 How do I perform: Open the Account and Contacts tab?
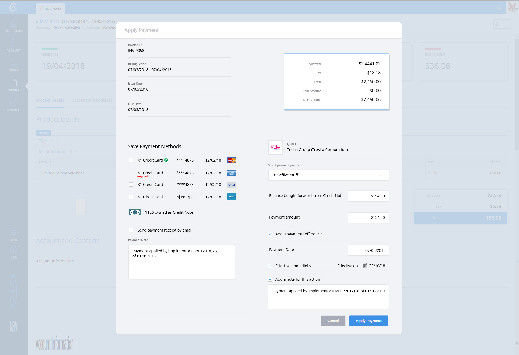click(x=92, y=100)
